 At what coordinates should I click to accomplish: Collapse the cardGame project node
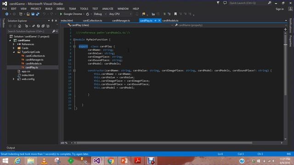(10, 40)
